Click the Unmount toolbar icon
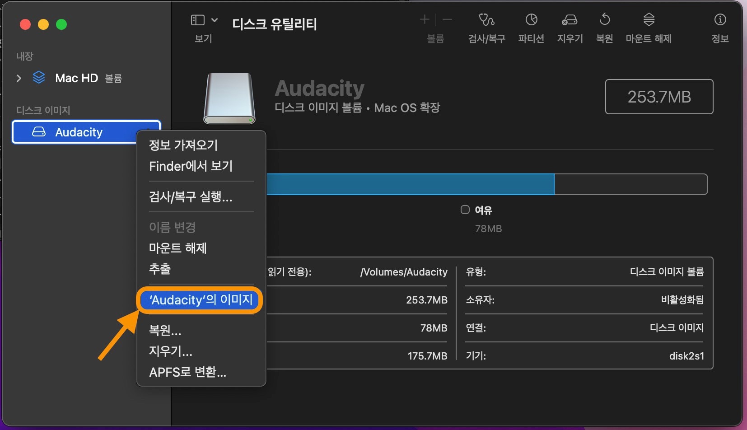 click(x=649, y=19)
